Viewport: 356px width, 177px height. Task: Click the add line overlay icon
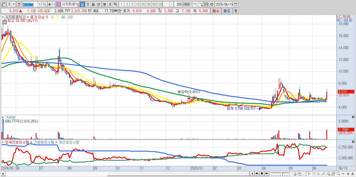(x=201, y=4)
